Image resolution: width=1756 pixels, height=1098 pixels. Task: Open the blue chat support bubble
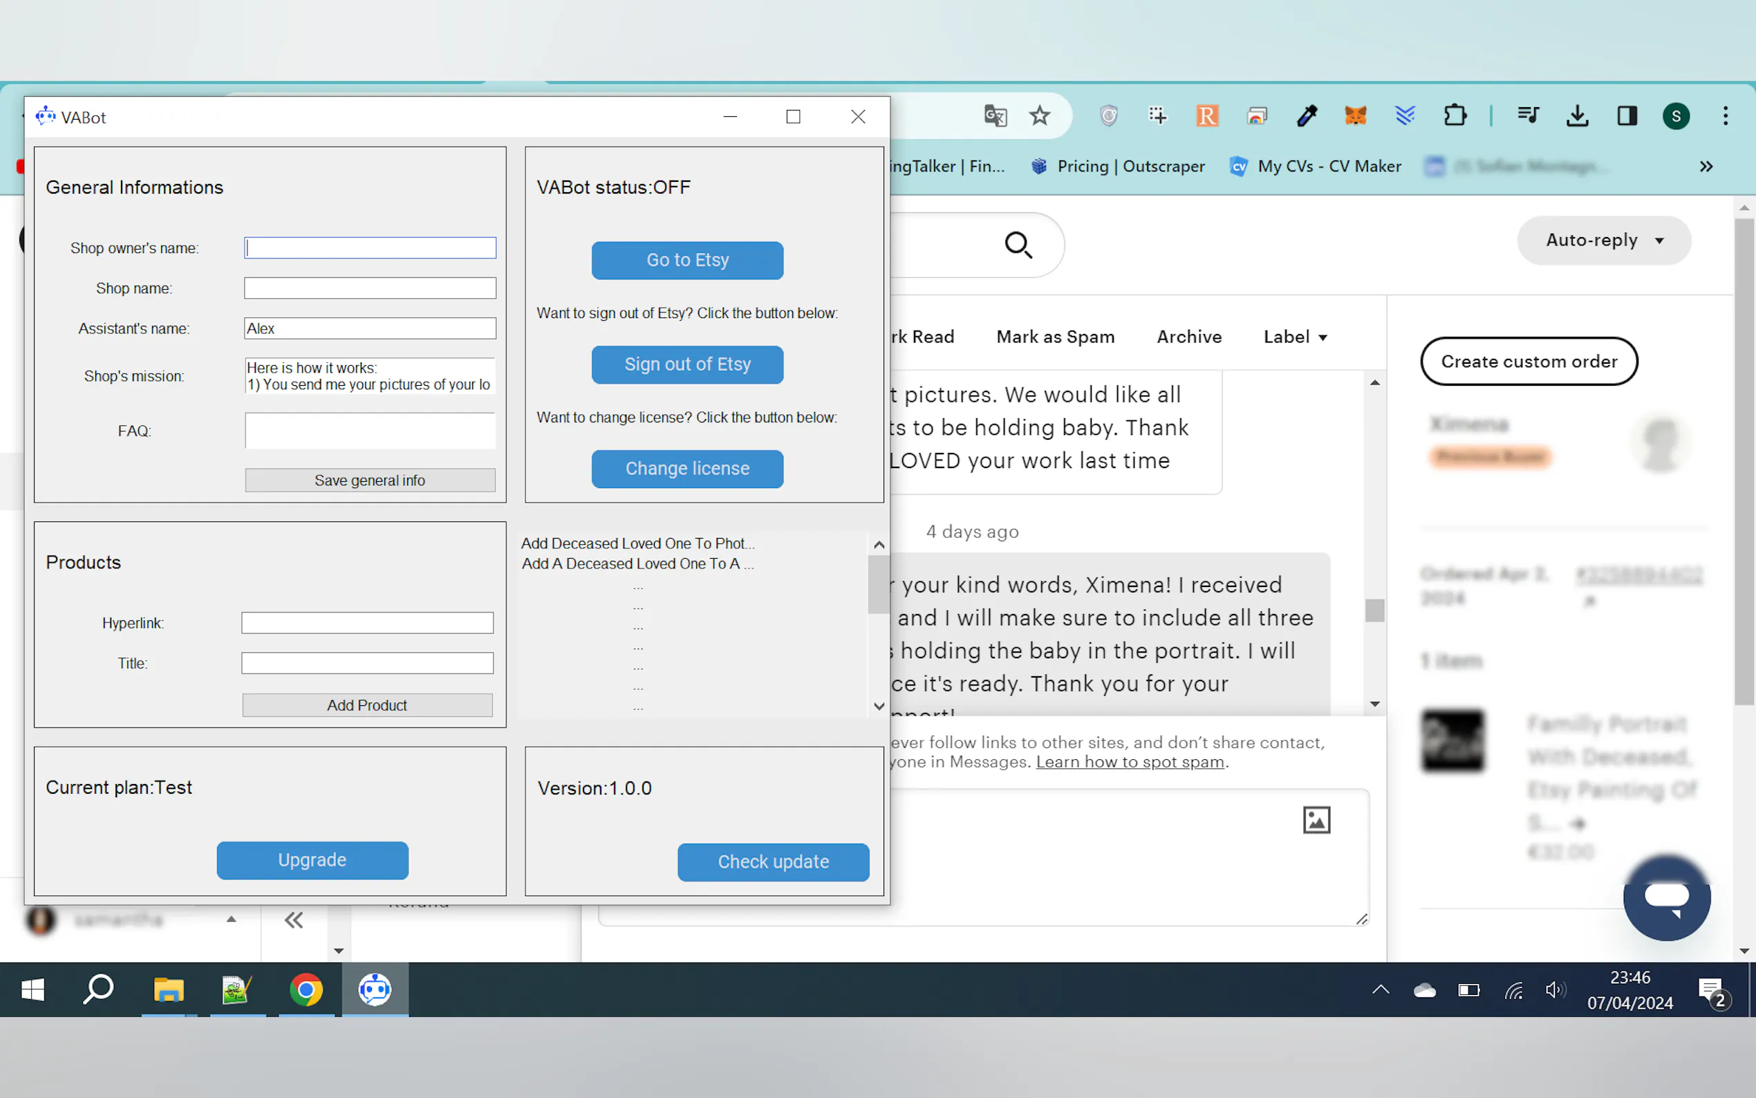[x=1666, y=897]
